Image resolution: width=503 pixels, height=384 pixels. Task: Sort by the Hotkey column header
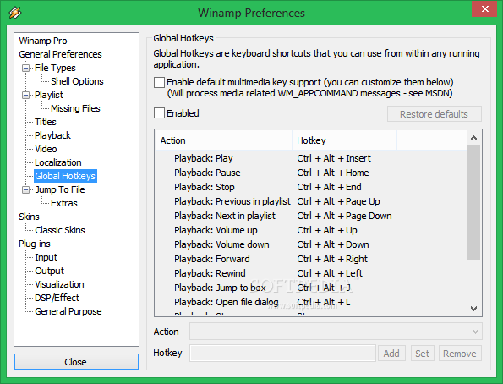(x=345, y=140)
